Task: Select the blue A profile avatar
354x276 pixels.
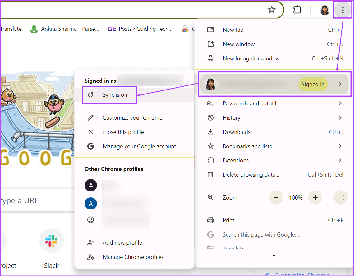Action: coord(90,204)
